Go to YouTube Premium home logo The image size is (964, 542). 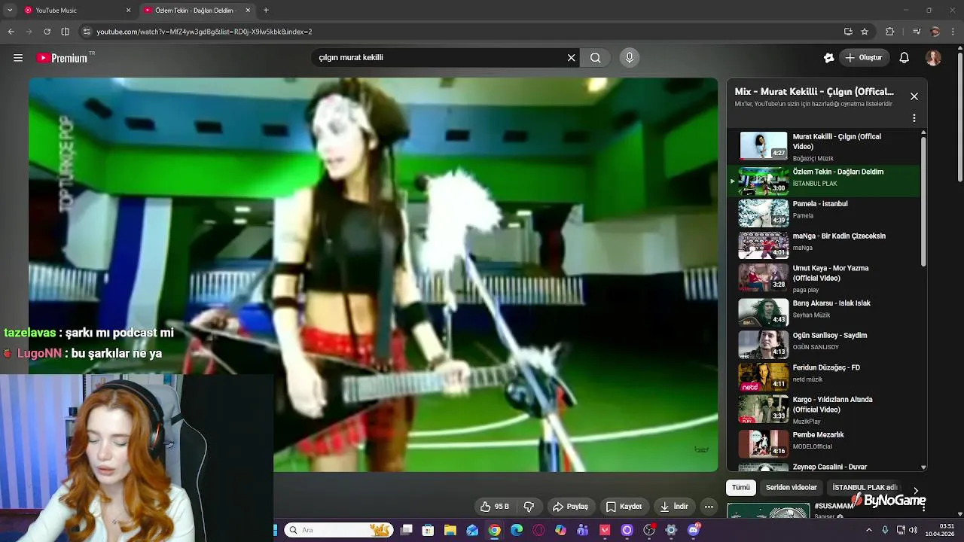tap(63, 58)
